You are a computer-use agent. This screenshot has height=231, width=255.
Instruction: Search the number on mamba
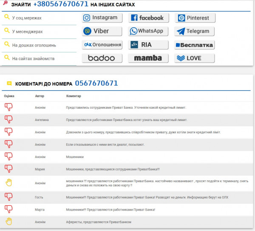coord(148,58)
